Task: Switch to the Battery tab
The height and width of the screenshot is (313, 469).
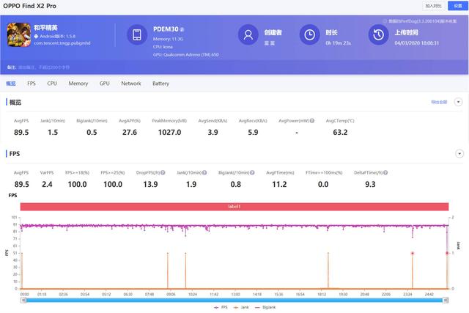Action: (160, 84)
